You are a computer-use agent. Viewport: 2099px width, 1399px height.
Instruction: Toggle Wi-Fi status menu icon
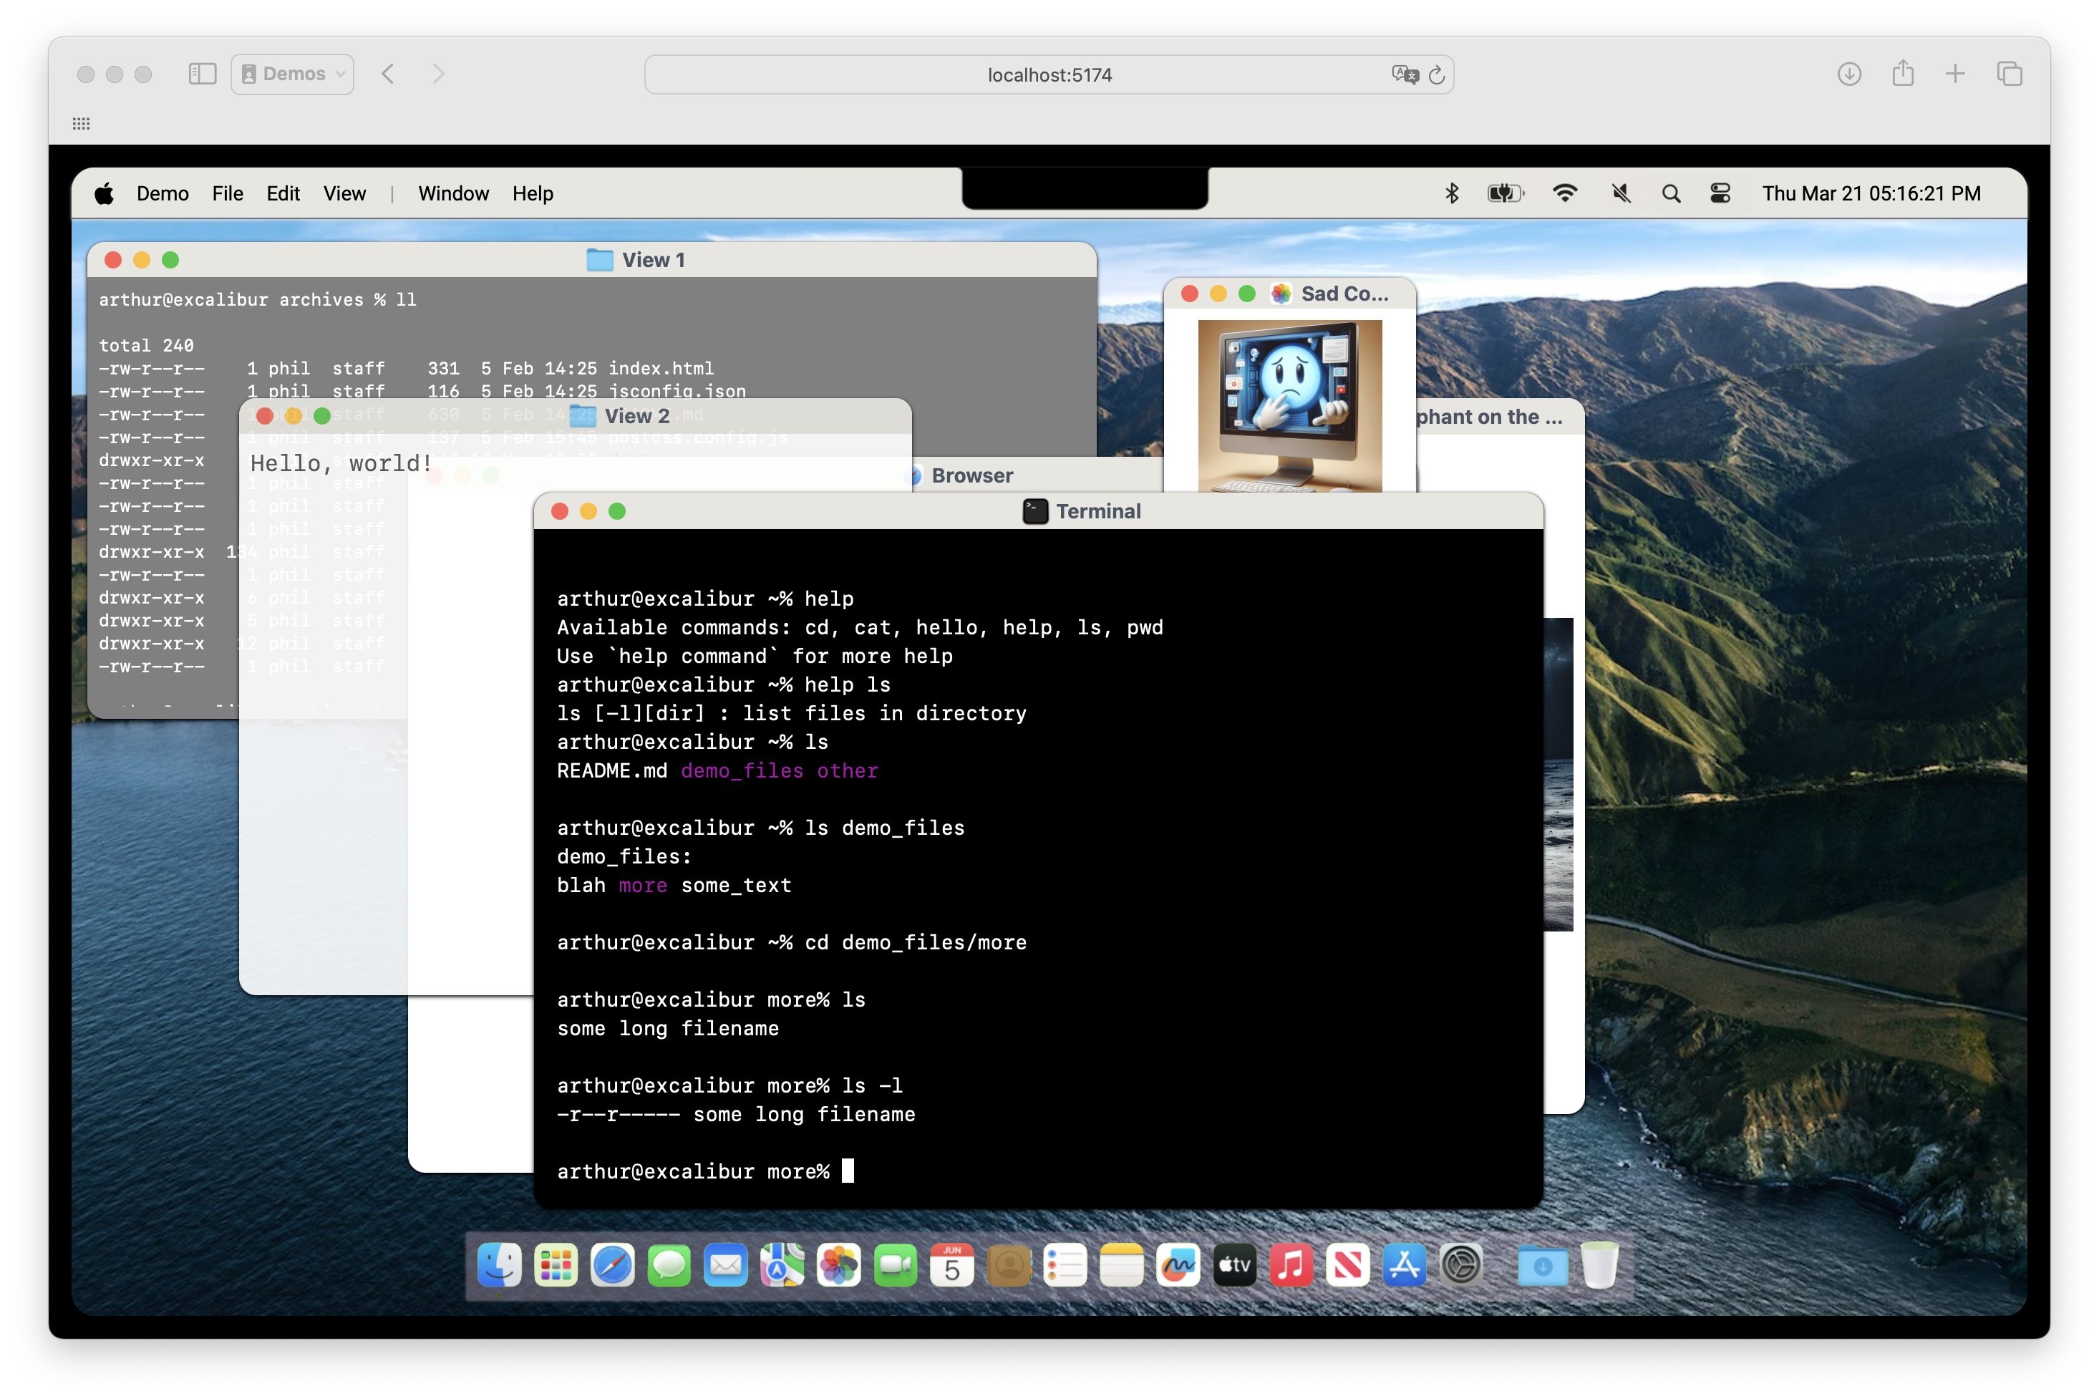click(x=1565, y=193)
